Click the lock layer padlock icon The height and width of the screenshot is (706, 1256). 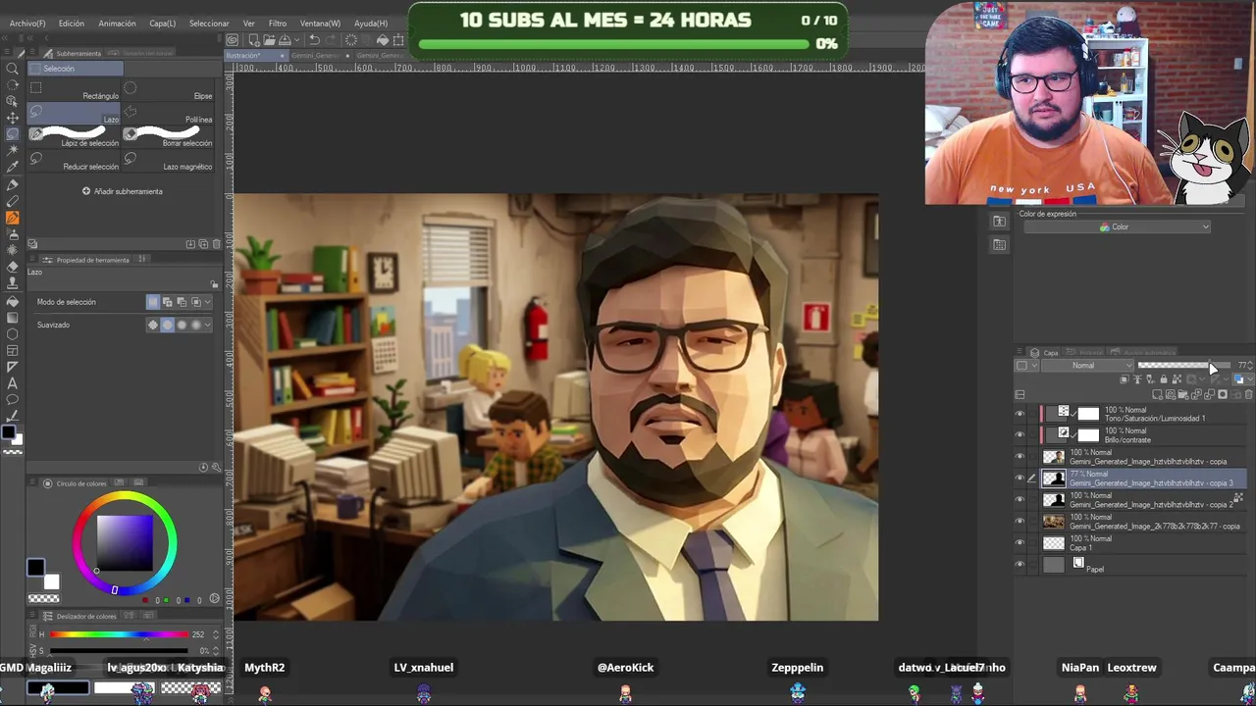click(1164, 379)
